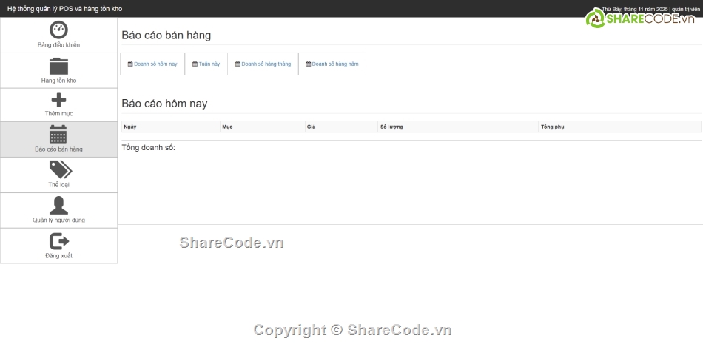Click the Số lượng column header
The height and width of the screenshot is (347, 703).
459,127
